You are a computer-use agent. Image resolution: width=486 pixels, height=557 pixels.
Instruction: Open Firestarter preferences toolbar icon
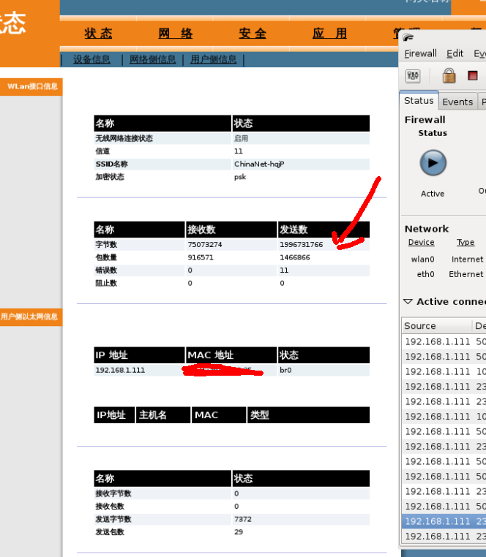[x=413, y=75]
